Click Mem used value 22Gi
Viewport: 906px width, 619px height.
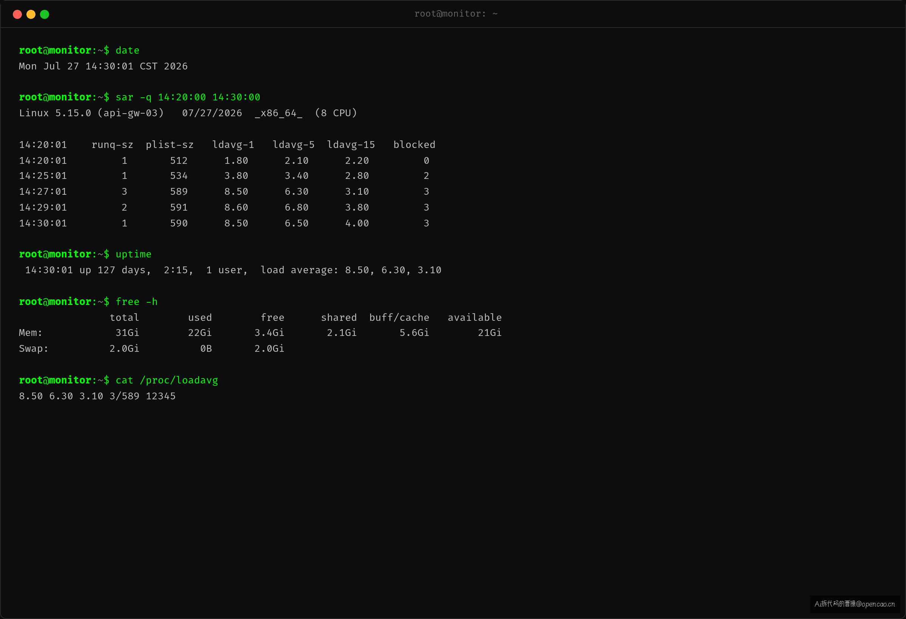(x=200, y=333)
